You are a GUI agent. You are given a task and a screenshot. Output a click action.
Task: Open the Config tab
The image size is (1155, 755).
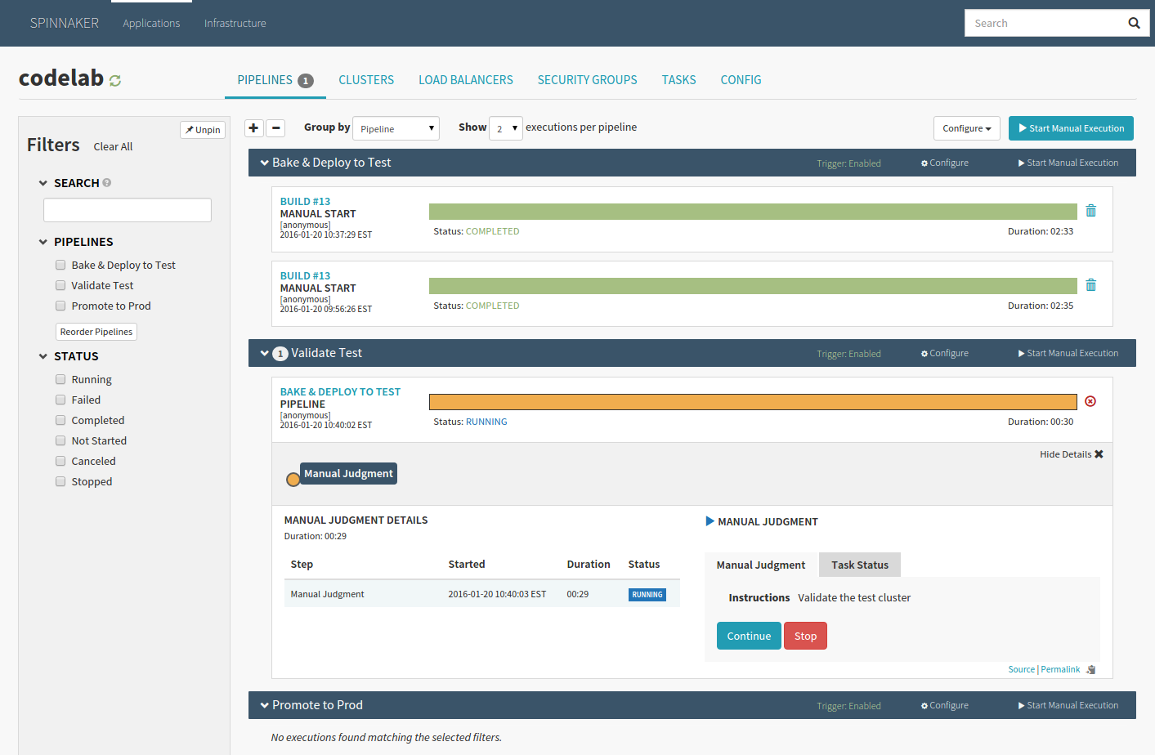tap(741, 80)
